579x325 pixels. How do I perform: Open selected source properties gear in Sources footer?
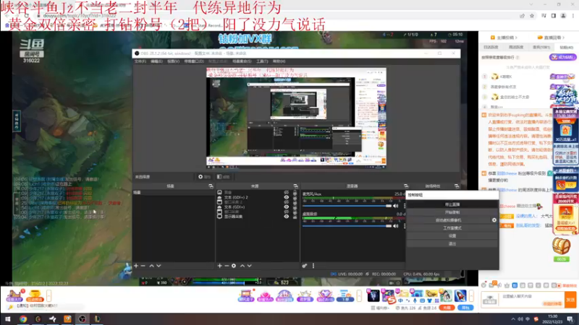pos(234,266)
